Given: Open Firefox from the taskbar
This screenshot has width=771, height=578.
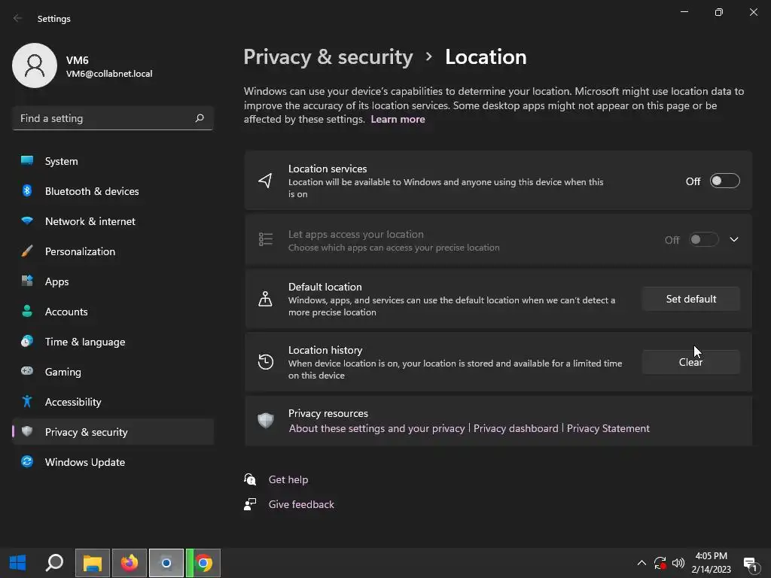Looking at the screenshot, I should pos(130,563).
